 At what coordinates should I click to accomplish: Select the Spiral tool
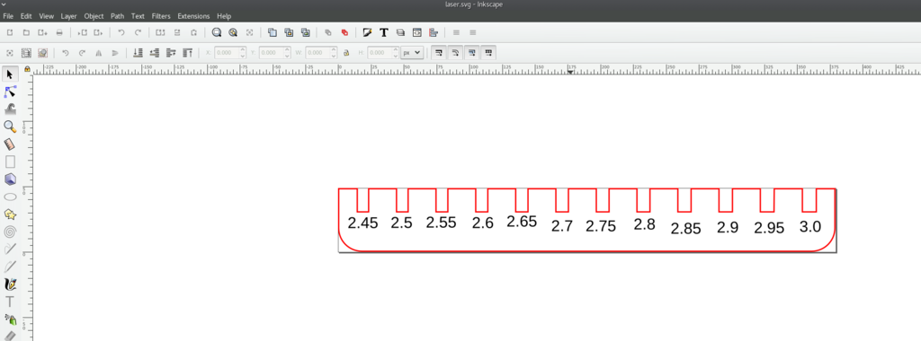coord(10,232)
